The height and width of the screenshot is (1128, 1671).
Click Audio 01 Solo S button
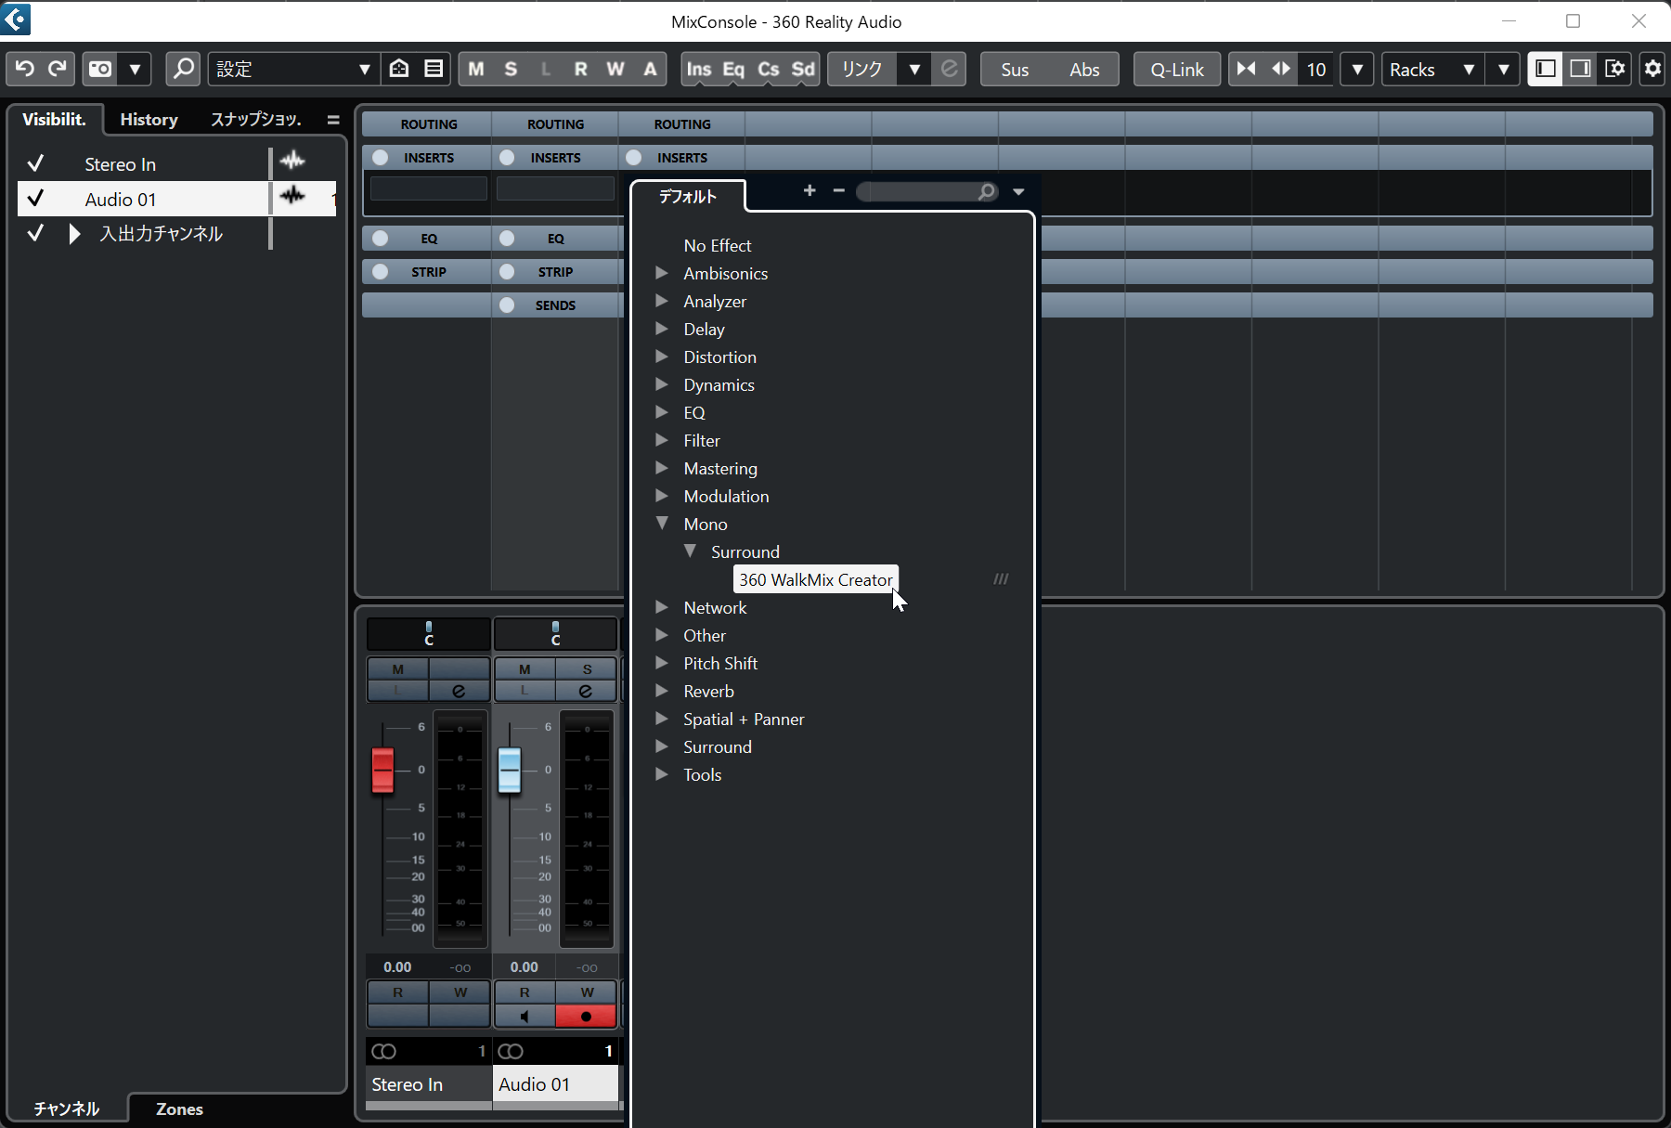tap(587, 668)
